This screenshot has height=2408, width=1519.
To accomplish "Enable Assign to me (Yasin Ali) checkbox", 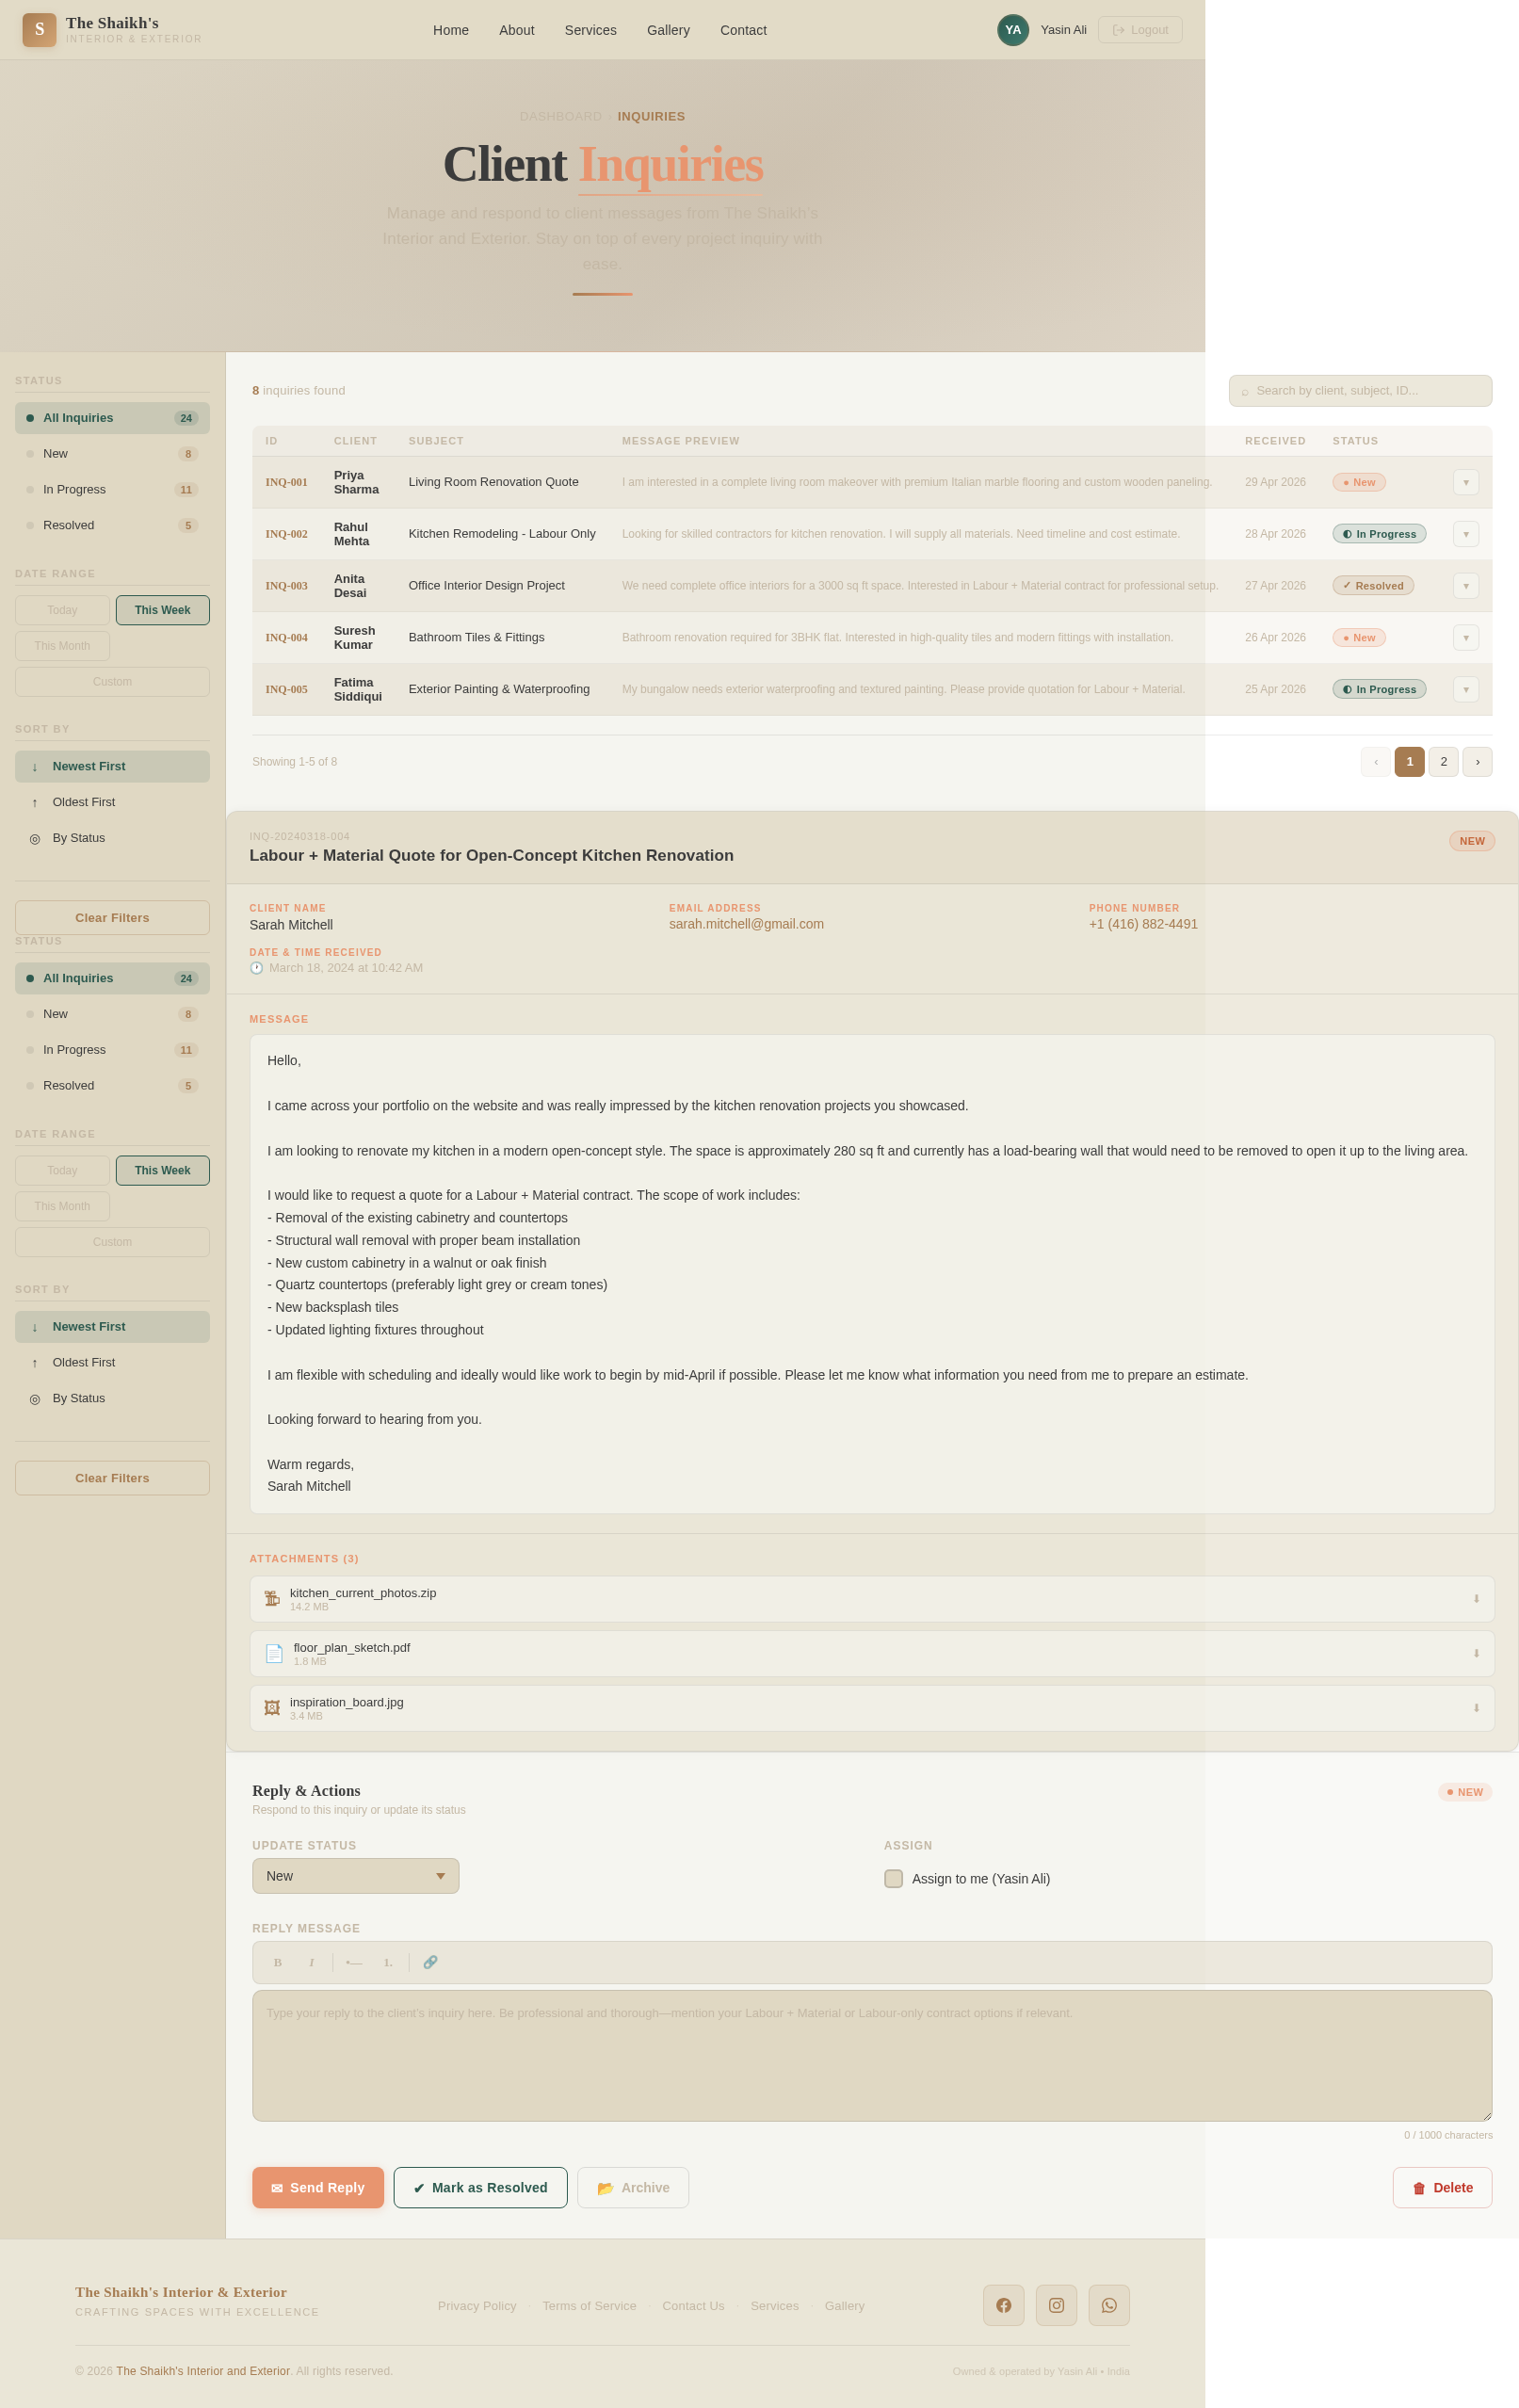I will [893, 1879].
